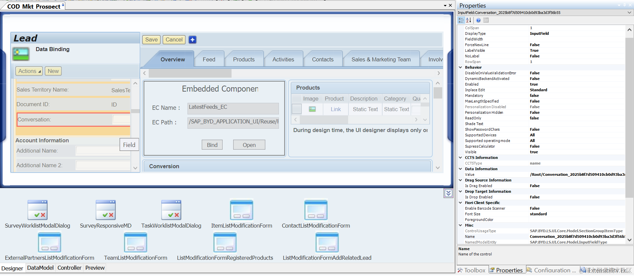Viewport: 634px width, 276px height.
Task: Open the Actions dropdown button
Action: pos(29,71)
